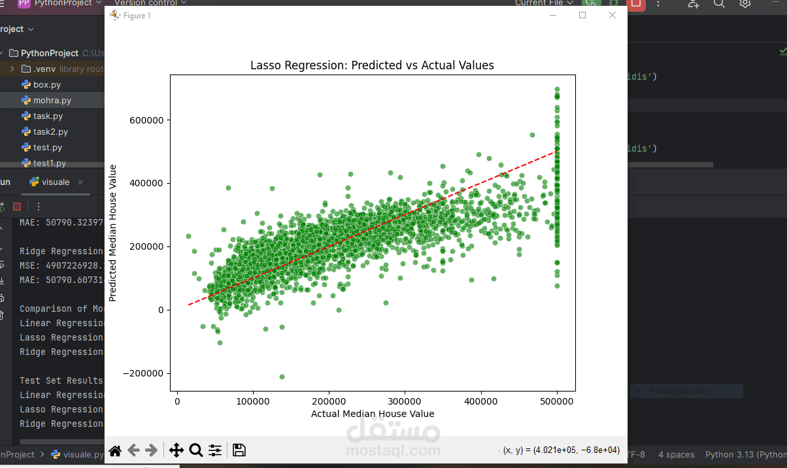This screenshot has height=468, width=787.
Task: Reset the plot to original view (Home)
Action: click(115, 450)
